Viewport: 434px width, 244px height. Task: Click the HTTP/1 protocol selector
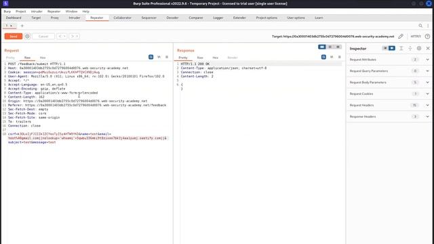click(416, 36)
